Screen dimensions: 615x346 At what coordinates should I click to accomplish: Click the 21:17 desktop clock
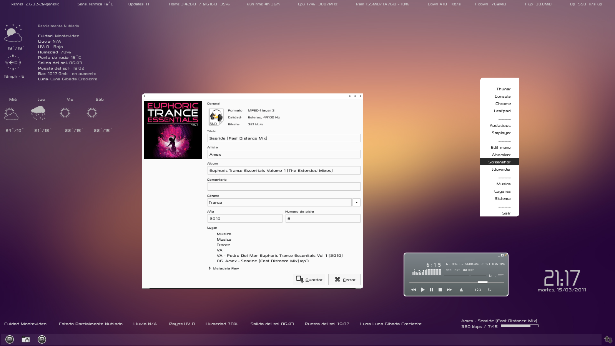pos(562,278)
